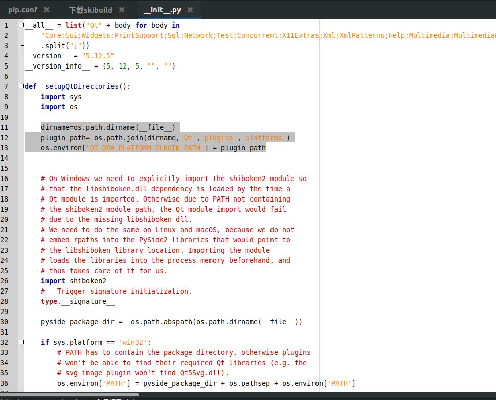The height and width of the screenshot is (400, 496).
Task: Close the 下载skibuild tab
Action: (x=122, y=10)
